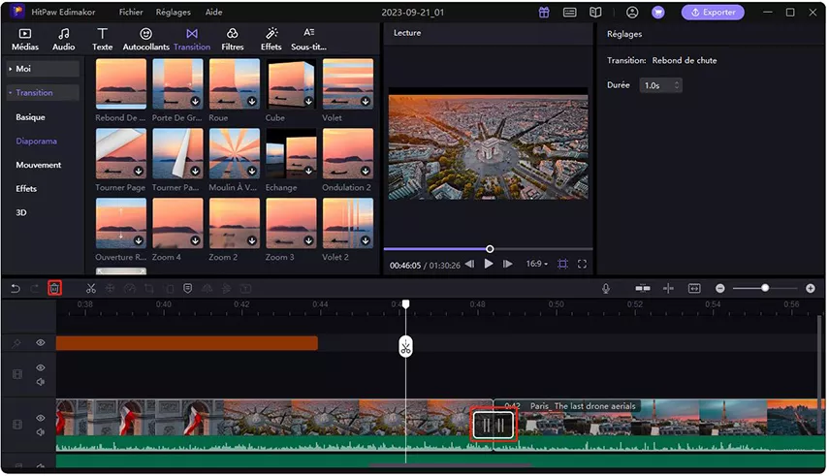Image resolution: width=829 pixels, height=476 pixels.
Task: Open the Effets tab in top toolbar
Action: 271,40
